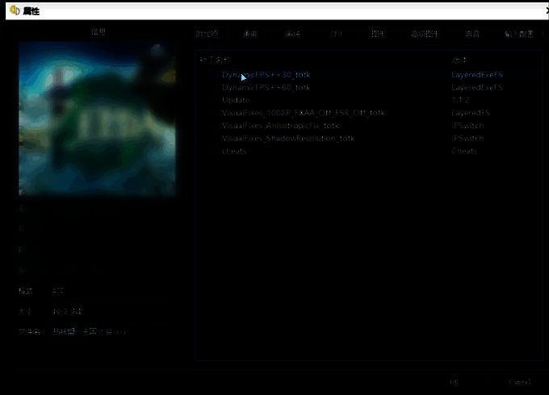Click the 版本 version column header
549x395 pixels.
click(x=459, y=60)
